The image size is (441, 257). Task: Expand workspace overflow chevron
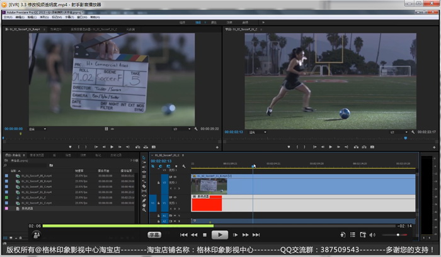tap(263, 23)
